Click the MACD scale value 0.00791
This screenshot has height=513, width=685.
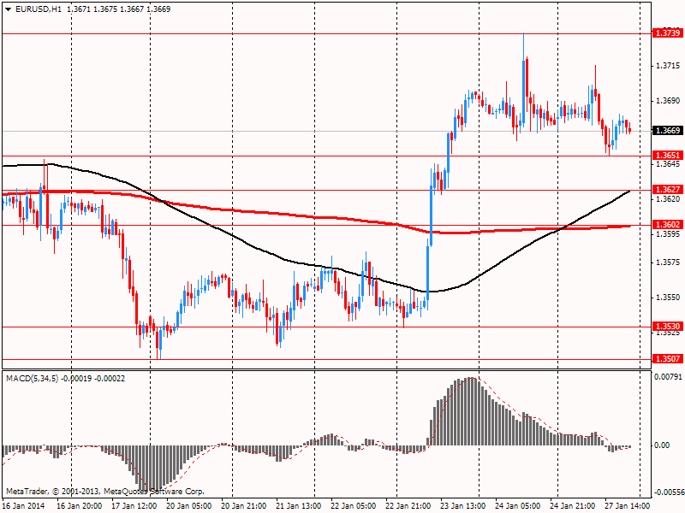point(668,376)
